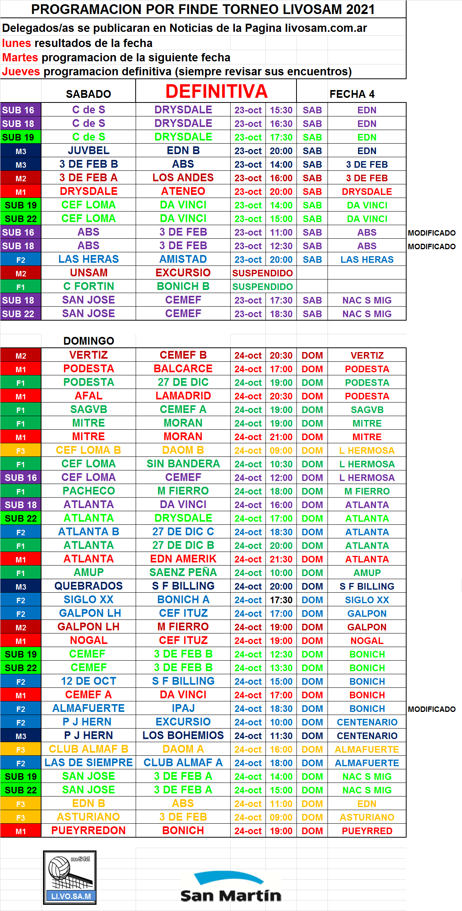Screen dimensions: 462x911
Task: Click the Jueves programacion definitiva line
Action: (x=177, y=71)
